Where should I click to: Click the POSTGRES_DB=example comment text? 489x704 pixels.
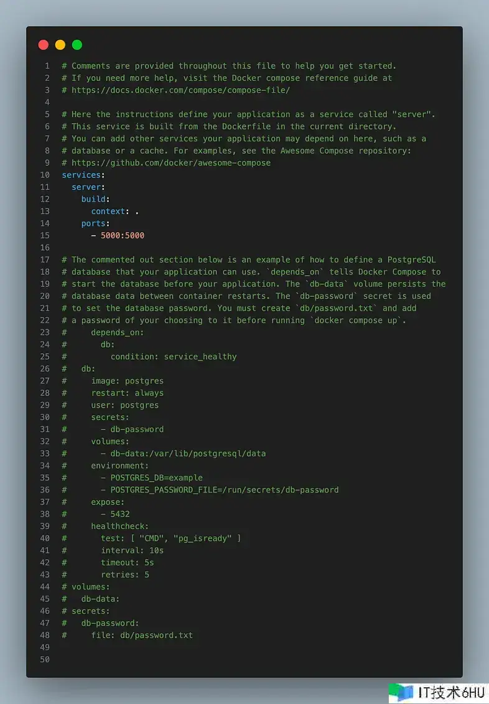click(x=157, y=478)
